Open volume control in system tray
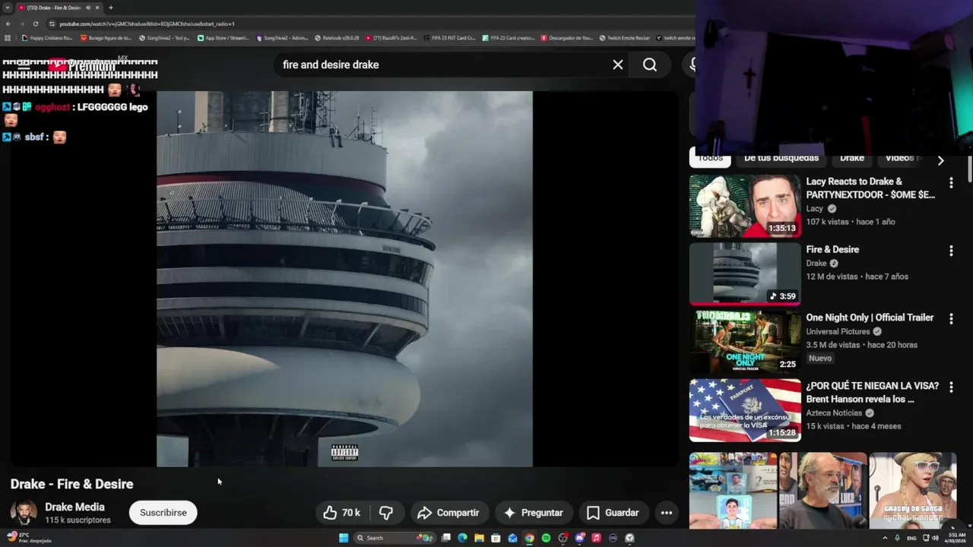Image resolution: width=973 pixels, height=547 pixels. tap(936, 538)
